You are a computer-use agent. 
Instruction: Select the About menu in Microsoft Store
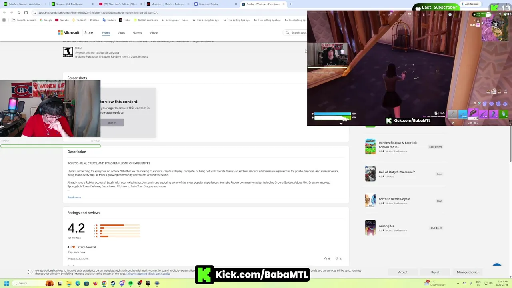[x=154, y=33]
